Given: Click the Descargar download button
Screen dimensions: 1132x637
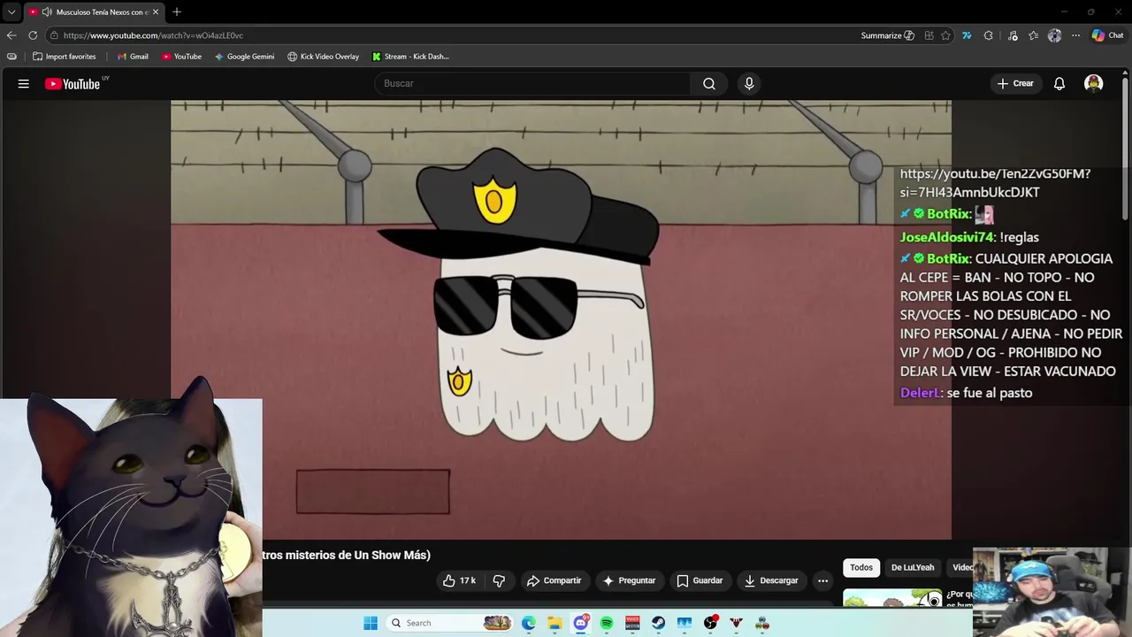Looking at the screenshot, I should click(x=771, y=580).
